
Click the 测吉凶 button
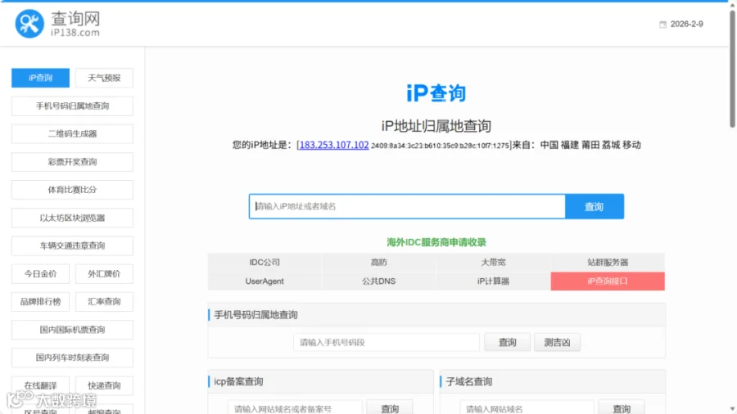click(557, 342)
